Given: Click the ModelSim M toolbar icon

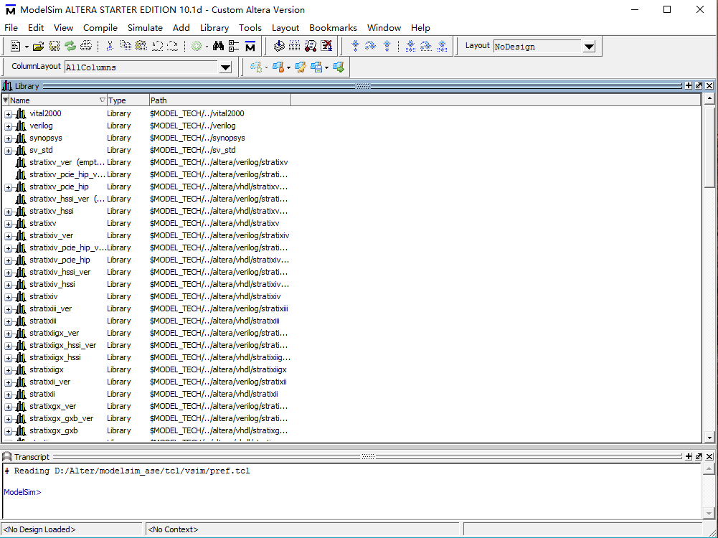Looking at the screenshot, I should pos(250,46).
